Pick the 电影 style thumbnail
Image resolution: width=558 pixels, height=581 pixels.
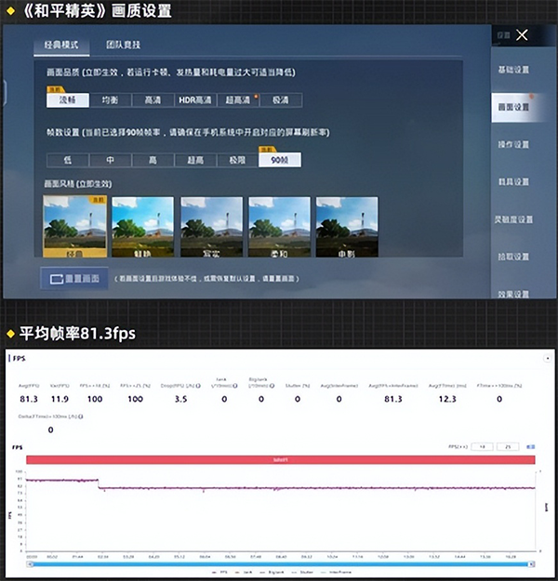point(347,227)
